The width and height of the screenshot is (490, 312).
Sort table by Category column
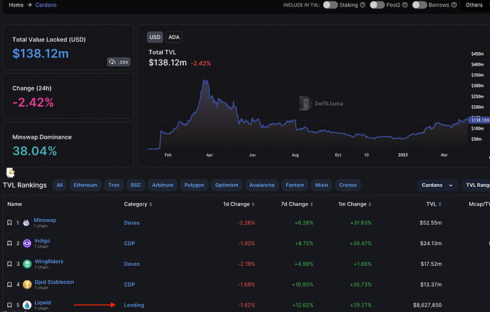(x=138, y=204)
